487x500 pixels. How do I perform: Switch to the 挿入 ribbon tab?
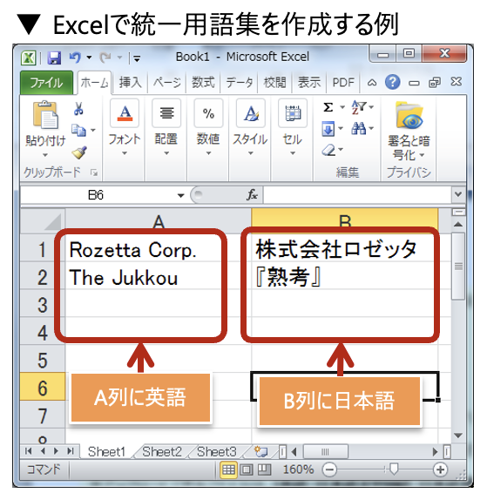[130, 83]
